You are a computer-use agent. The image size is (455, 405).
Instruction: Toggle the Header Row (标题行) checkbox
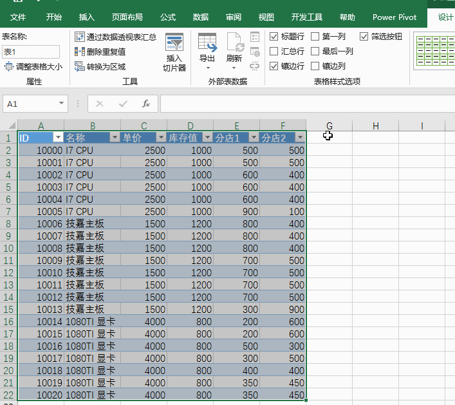click(274, 37)
